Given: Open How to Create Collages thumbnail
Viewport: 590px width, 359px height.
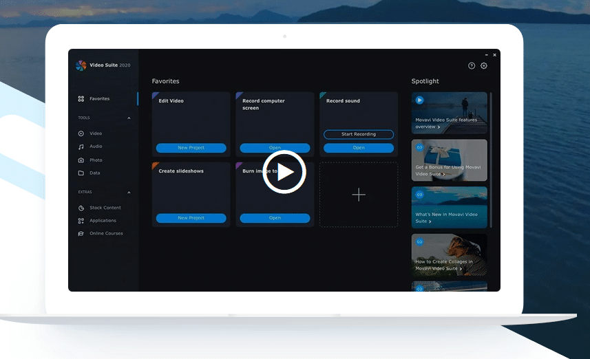Looking at the screenshot, I should pos(450,255).
